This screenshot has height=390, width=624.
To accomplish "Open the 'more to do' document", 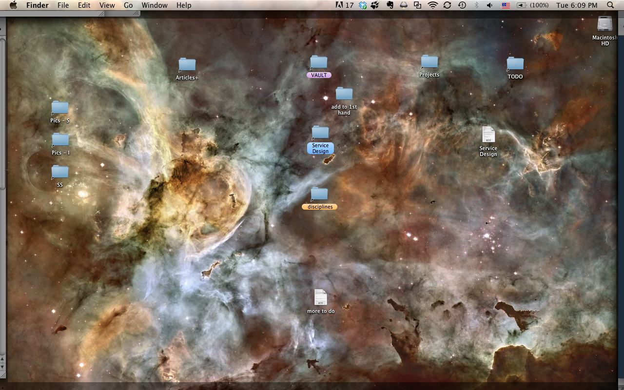I will point(320,296).
